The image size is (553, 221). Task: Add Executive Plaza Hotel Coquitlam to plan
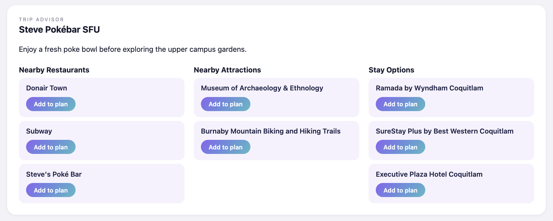pyautogui.click(x=400, y=190)
